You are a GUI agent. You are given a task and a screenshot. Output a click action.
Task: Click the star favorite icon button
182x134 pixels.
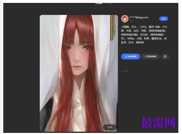pos(165,56)
